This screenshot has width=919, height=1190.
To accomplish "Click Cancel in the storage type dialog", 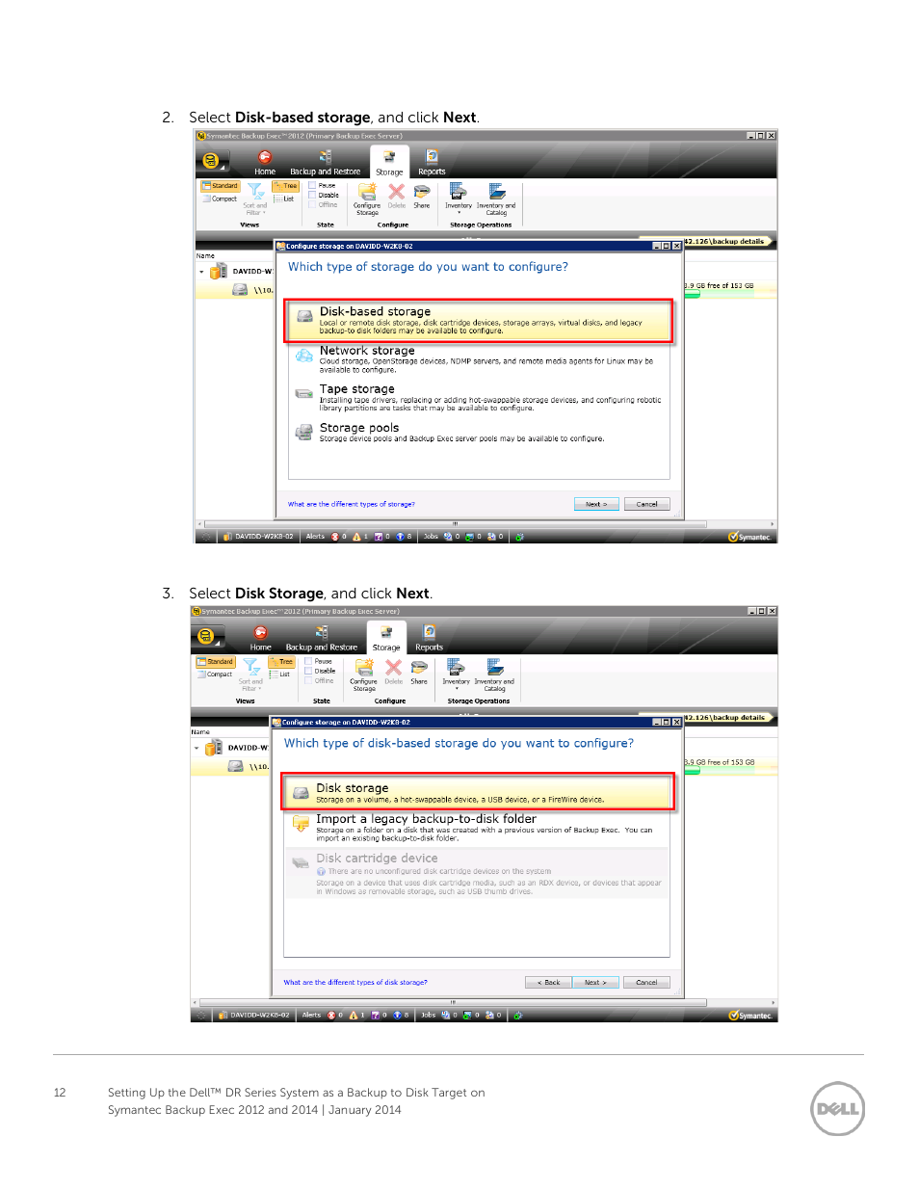I will [x=647, y=504].
